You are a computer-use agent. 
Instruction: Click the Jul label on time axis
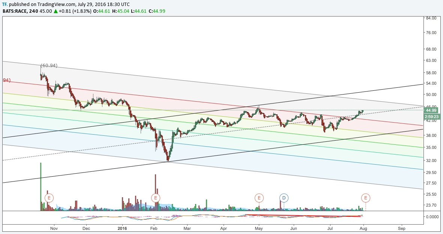[329, 228]
